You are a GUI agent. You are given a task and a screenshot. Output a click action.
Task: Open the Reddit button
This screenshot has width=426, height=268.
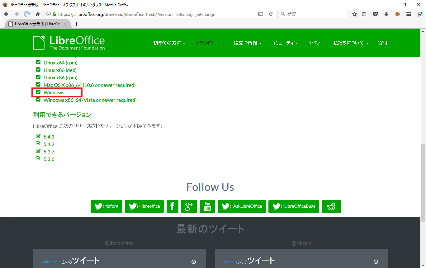coord(331,206)
